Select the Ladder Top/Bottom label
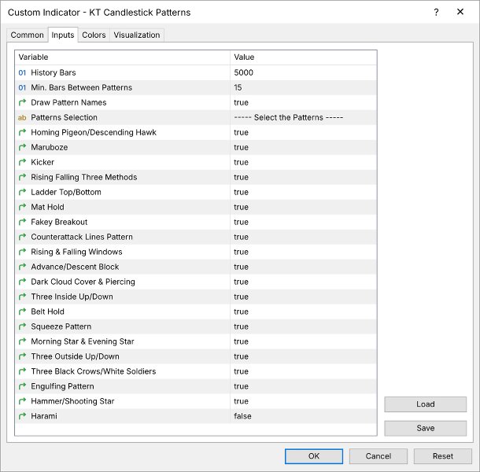 pyautogui.click(x=66, y=192)
